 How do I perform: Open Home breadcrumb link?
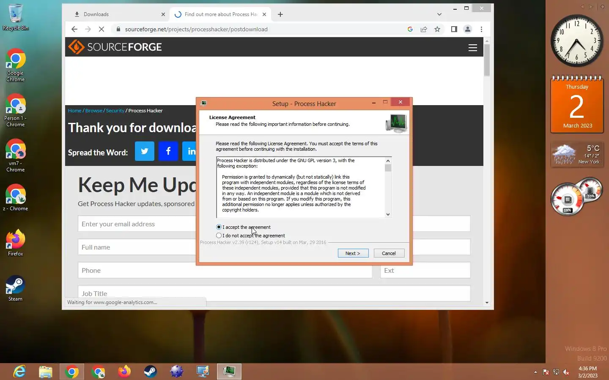coord(74,111)
